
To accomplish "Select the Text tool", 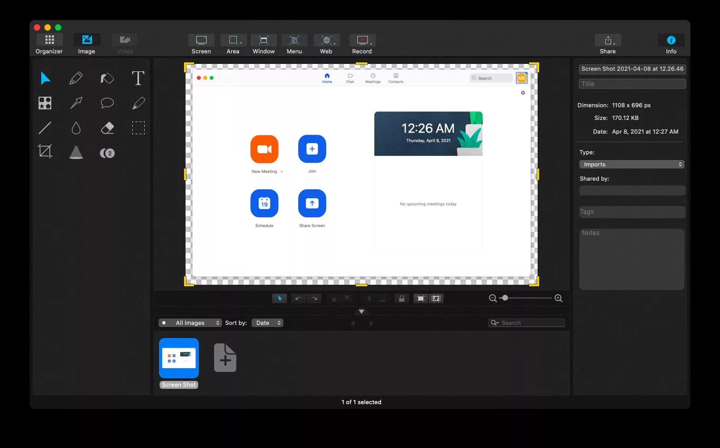I will tap(138, 79).
